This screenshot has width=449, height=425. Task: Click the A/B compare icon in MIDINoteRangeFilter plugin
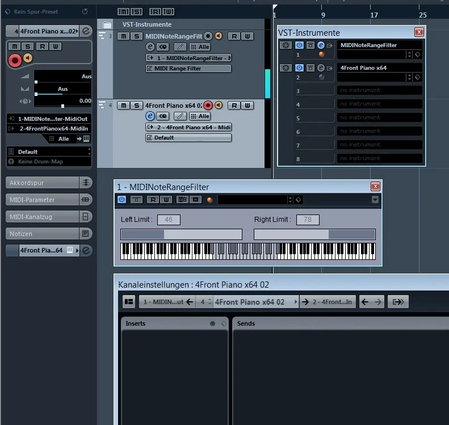click(182, 200)
